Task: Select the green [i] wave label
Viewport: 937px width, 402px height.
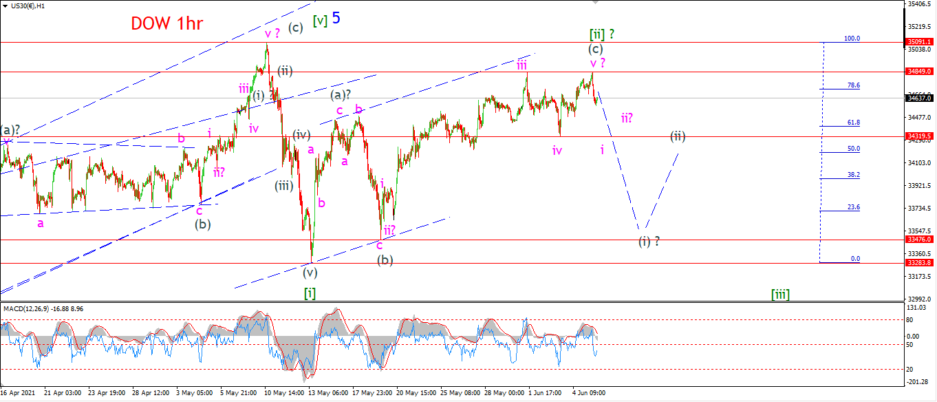Action: (310, 293)
